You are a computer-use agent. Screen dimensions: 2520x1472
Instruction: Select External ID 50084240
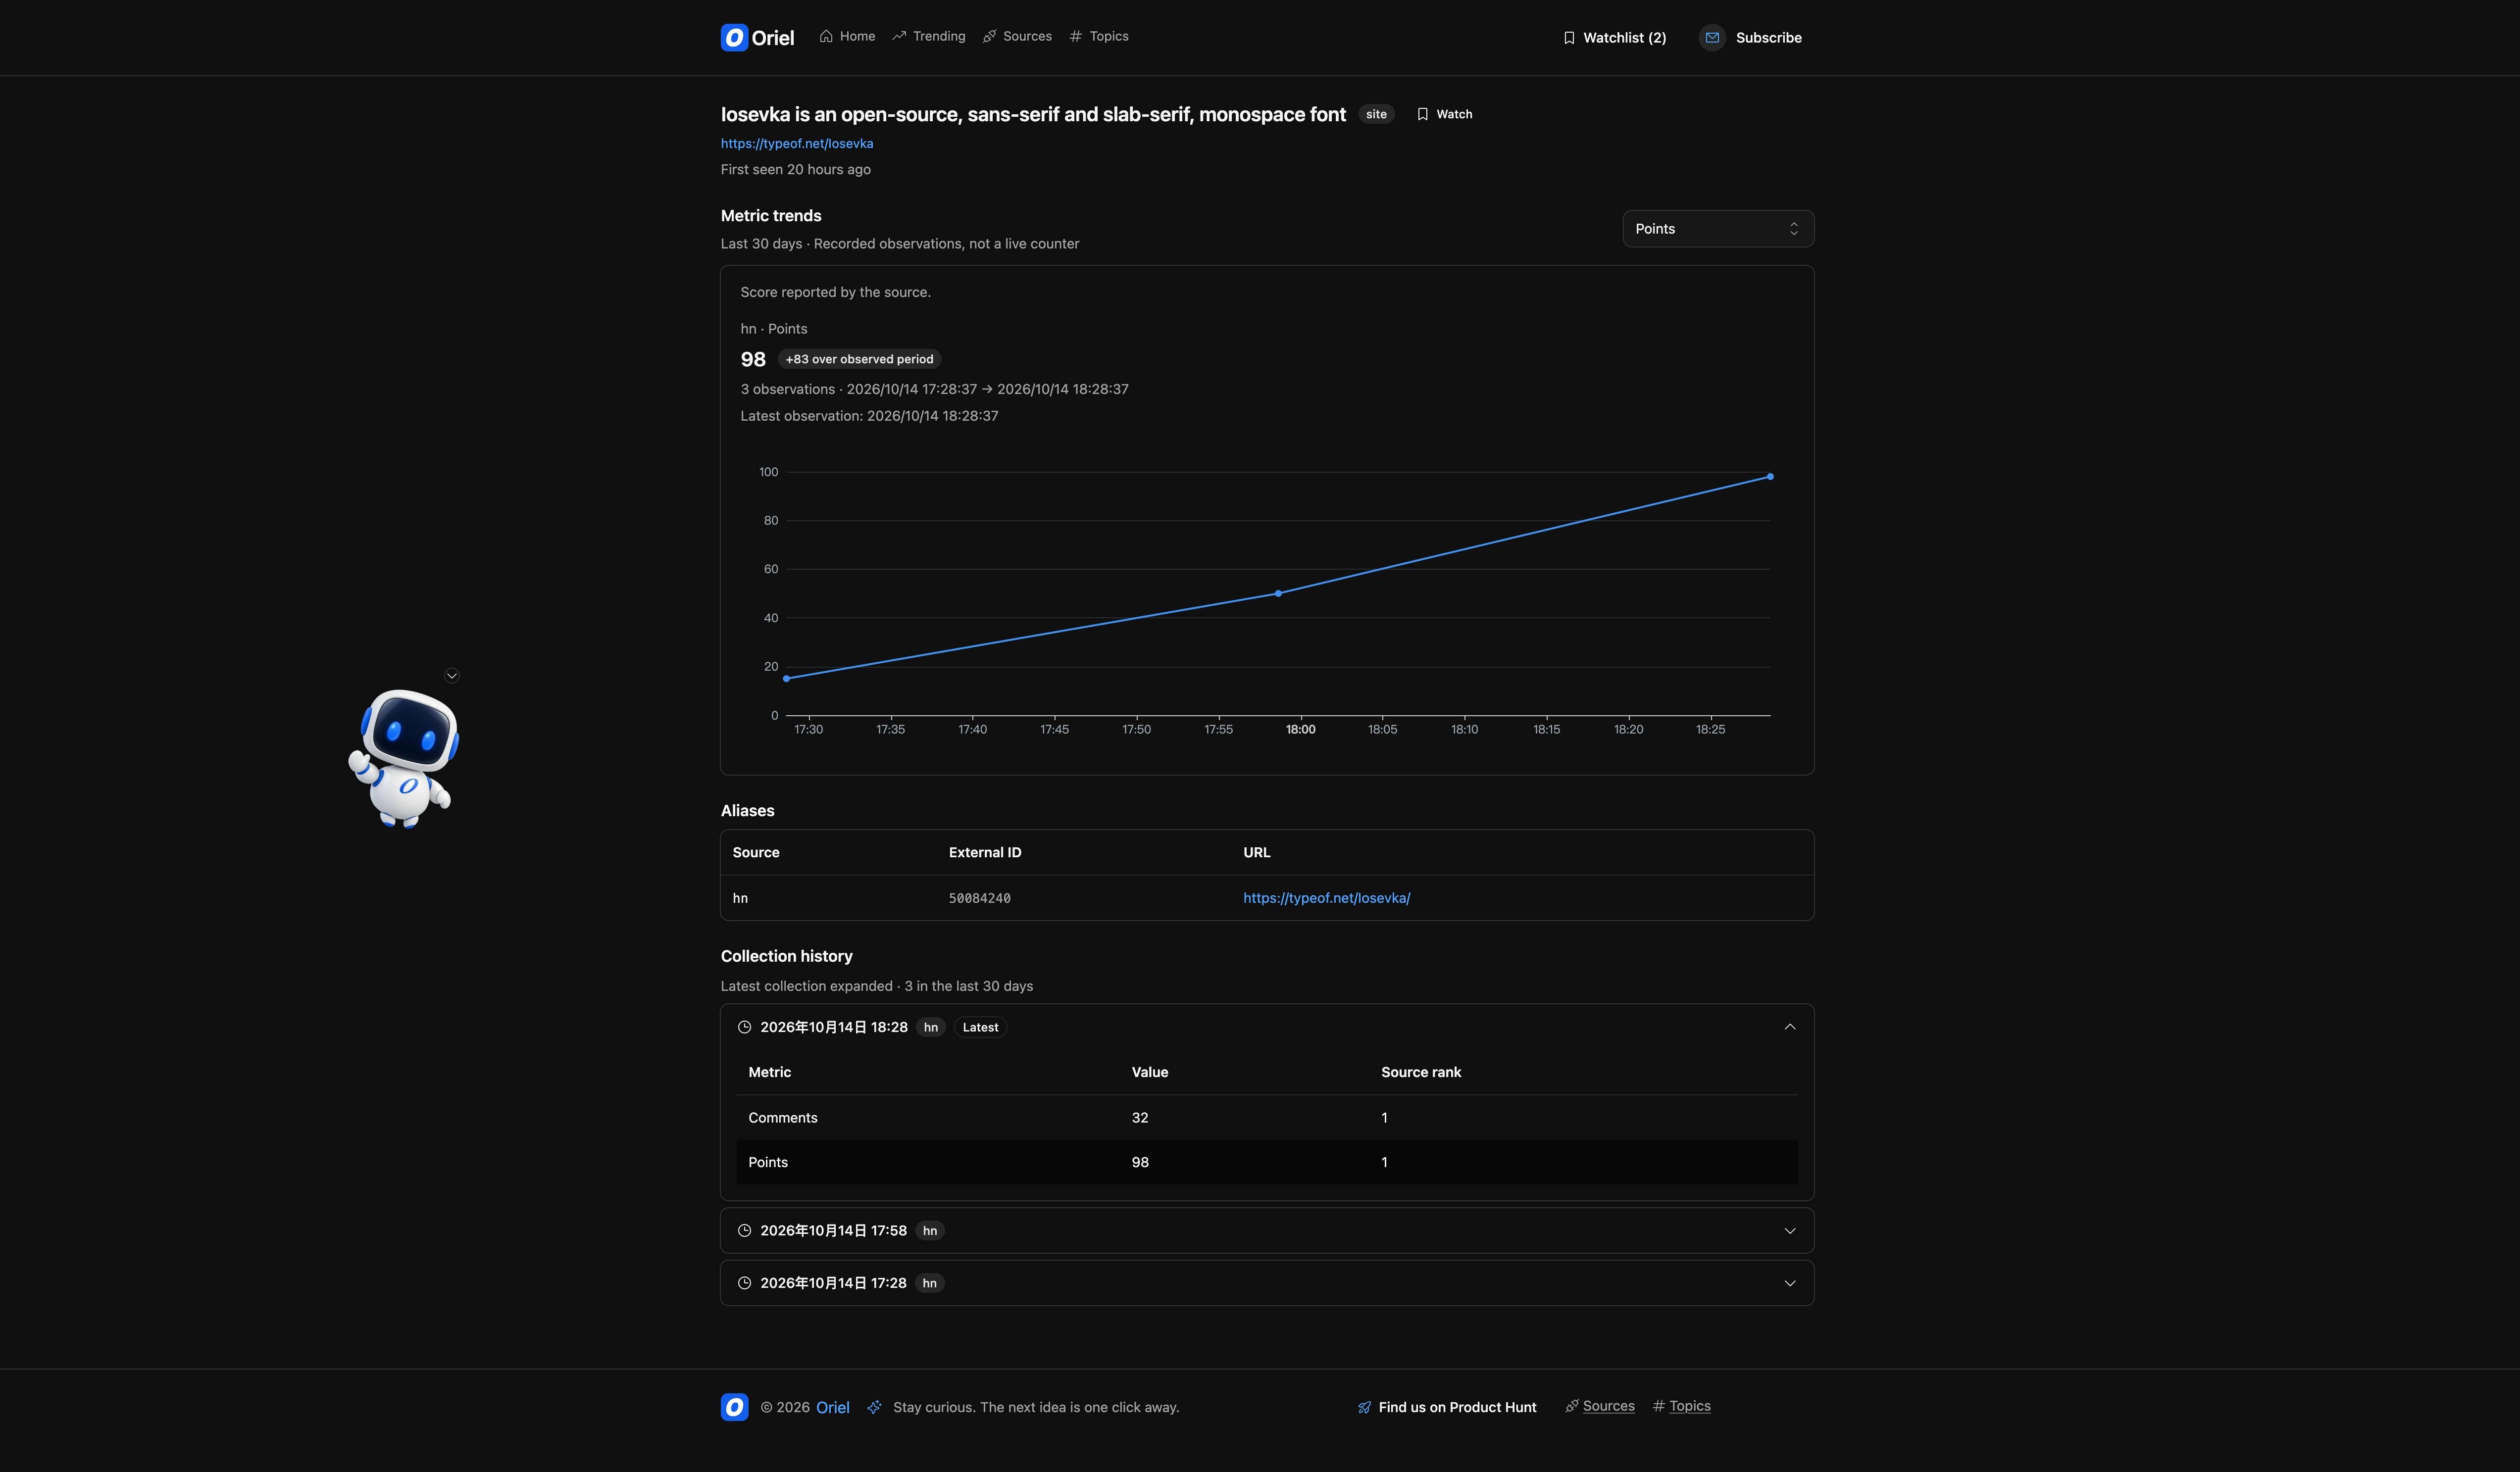(x=979, y=899)
